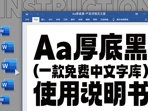This screenshot has height=111, width=148.
Task: Open the Ribbon Display Options icon
Action: (x=137, y=14)
